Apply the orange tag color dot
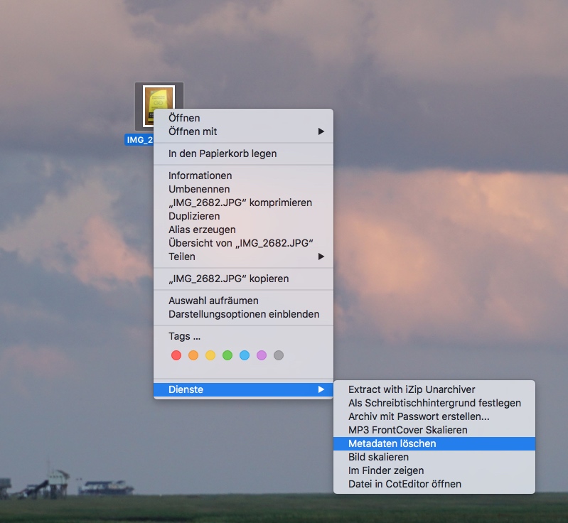The image size is (568, 523). coord(193,355)
